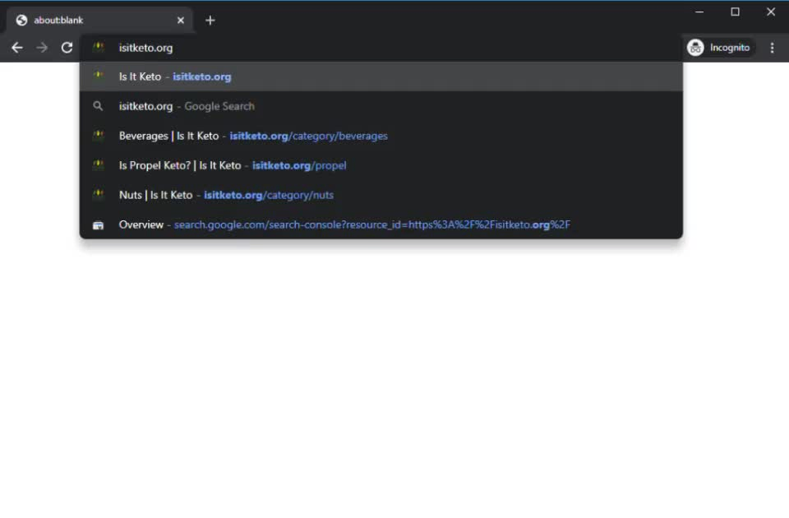This screenshot has height=518, width=789.
Task: Click the search.google.com search-console URL text
Action: tap(371, 225)
